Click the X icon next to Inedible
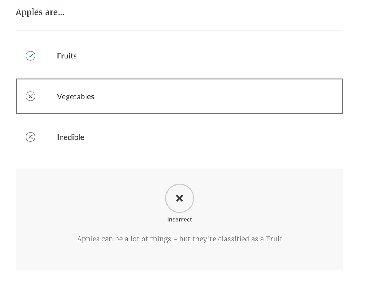 30,137
